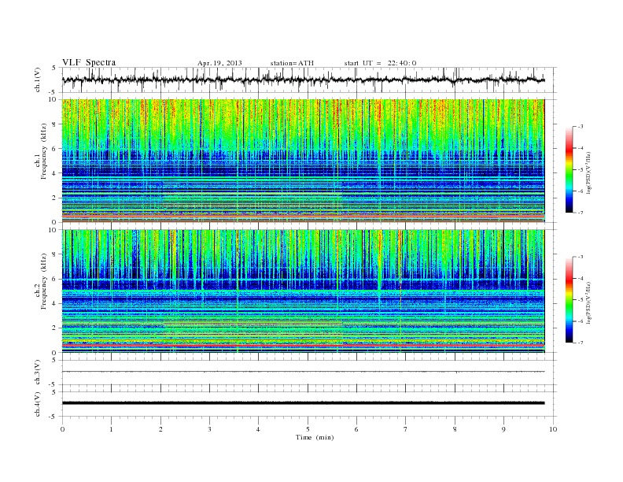The width and height of the screenshot is (623, 482).
Task: Click inside the ch.2 spectrogram panel
Action: pos(303,291)
